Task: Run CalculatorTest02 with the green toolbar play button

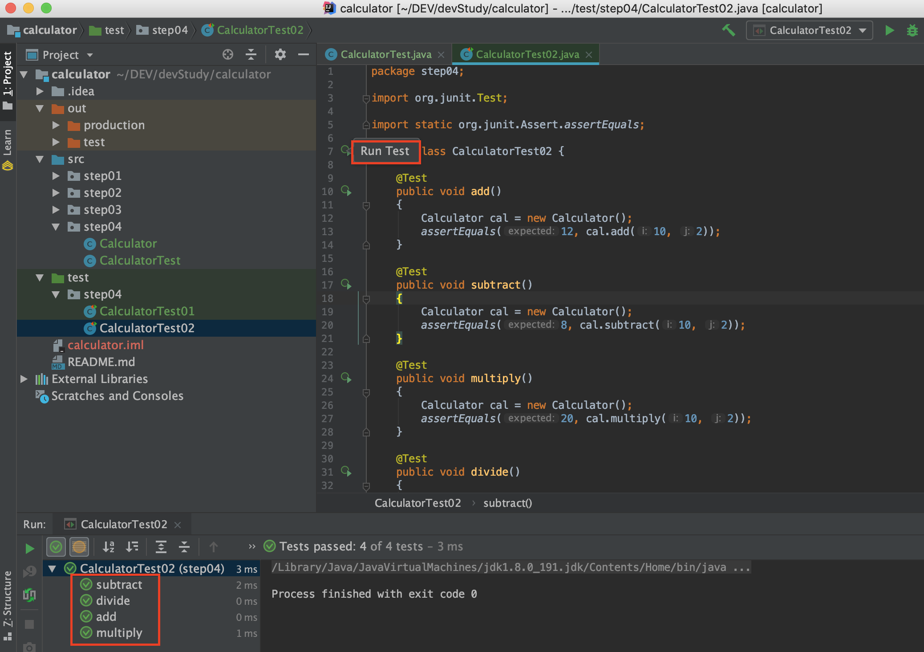Action: point(889,30)
